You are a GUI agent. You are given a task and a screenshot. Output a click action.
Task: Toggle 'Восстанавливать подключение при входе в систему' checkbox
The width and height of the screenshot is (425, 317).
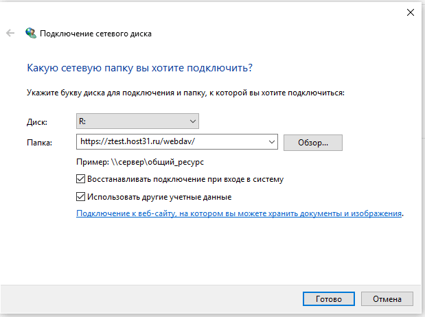coord(81,179)
